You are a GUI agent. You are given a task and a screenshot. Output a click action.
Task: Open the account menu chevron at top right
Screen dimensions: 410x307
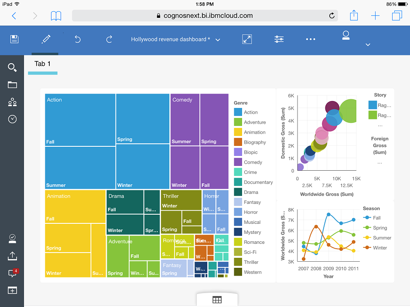[368, 44]
